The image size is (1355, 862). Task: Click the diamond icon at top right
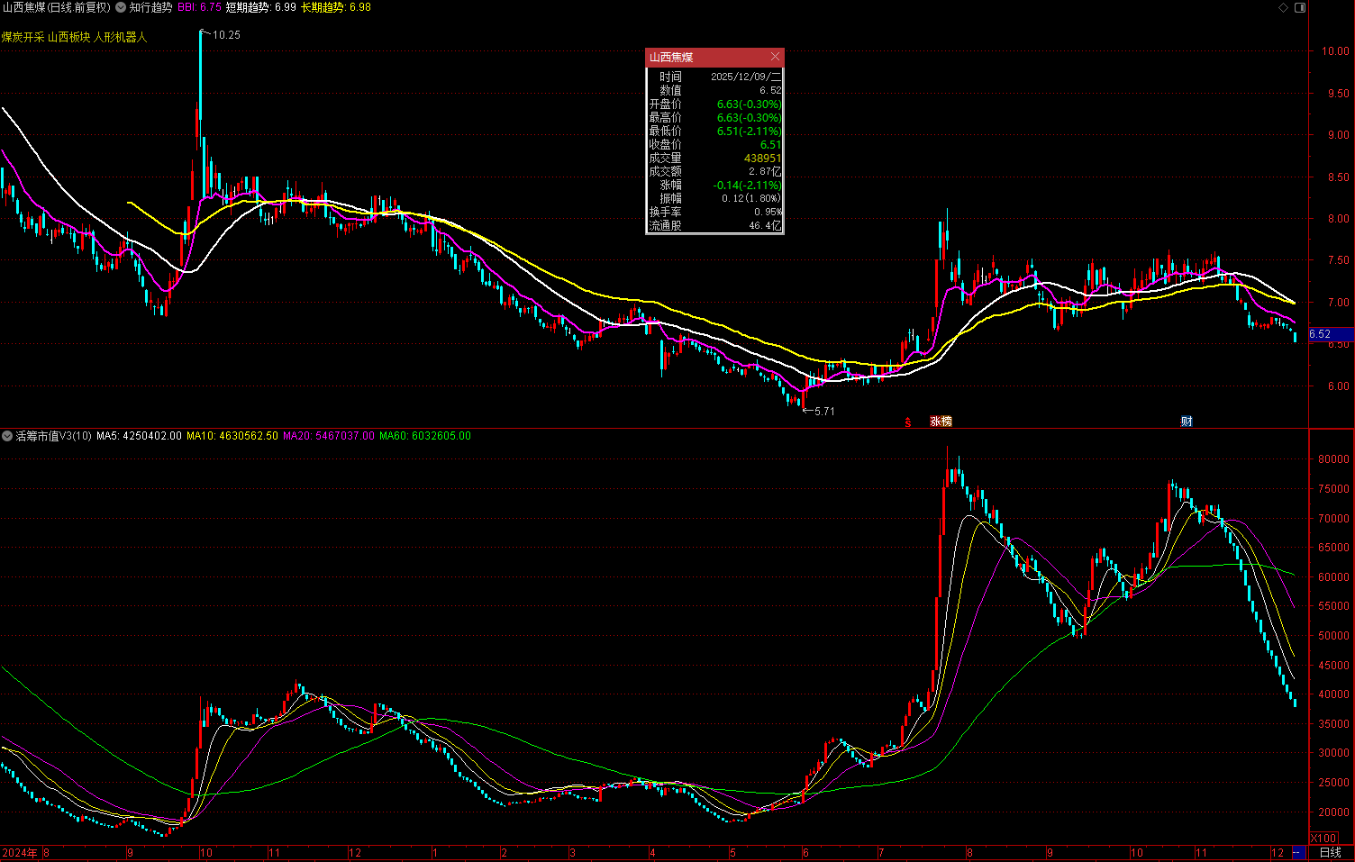tap(1283, 7)
